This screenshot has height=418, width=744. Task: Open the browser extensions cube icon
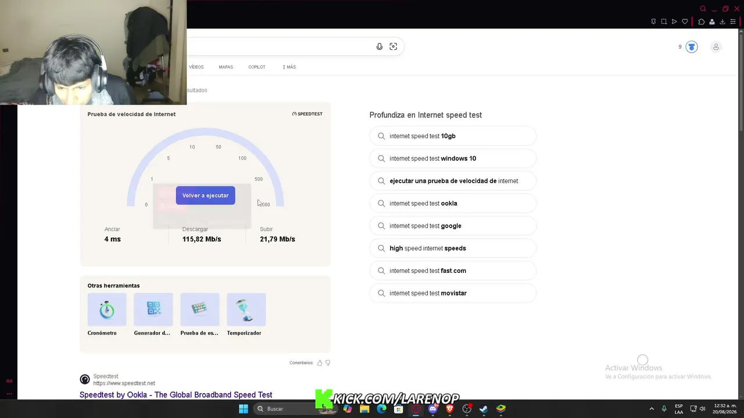point(702,21)
